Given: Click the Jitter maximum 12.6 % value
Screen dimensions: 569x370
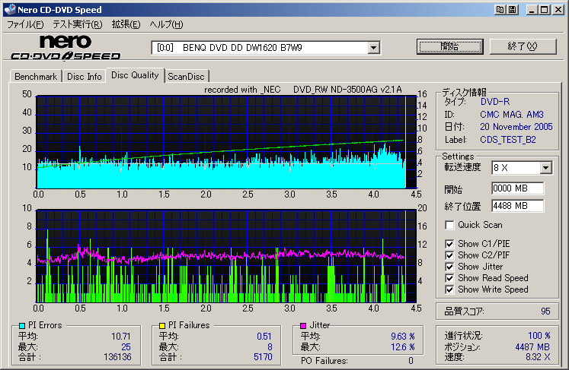Looking at the screenshot, I should [x=402, y=347].
